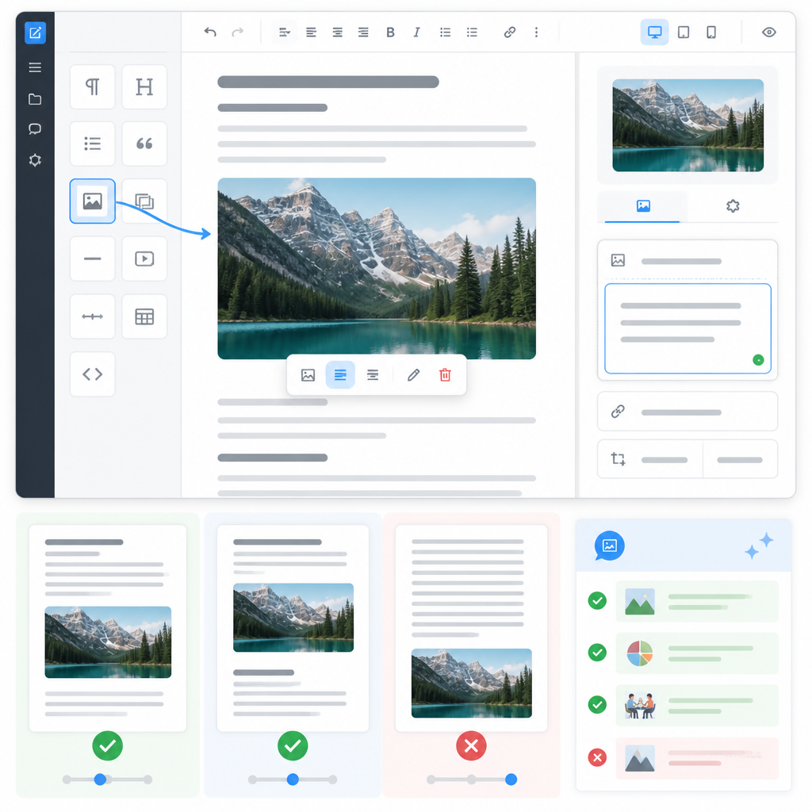
Task: Click the crop icon in right panel
Action: pos(618,459)
